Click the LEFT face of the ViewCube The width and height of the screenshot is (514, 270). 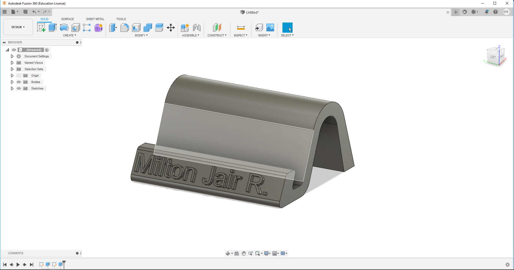tap(493, 57)
